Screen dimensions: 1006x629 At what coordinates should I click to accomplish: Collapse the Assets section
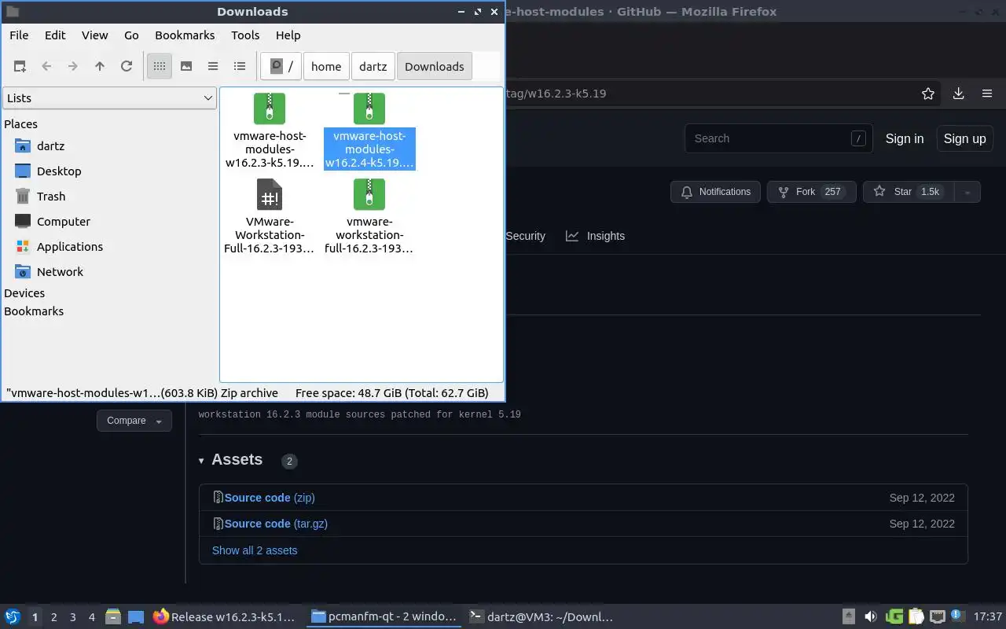tap(230, 460)
